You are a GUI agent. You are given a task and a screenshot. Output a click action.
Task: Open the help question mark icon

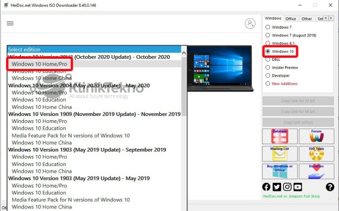(330, 187)
